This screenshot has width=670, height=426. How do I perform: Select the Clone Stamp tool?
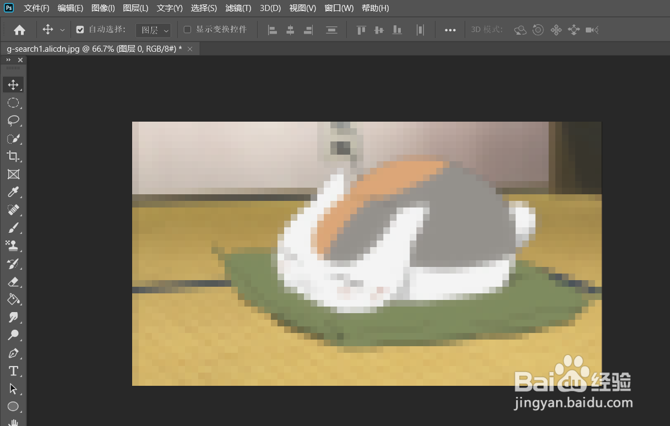pos(13,245)
